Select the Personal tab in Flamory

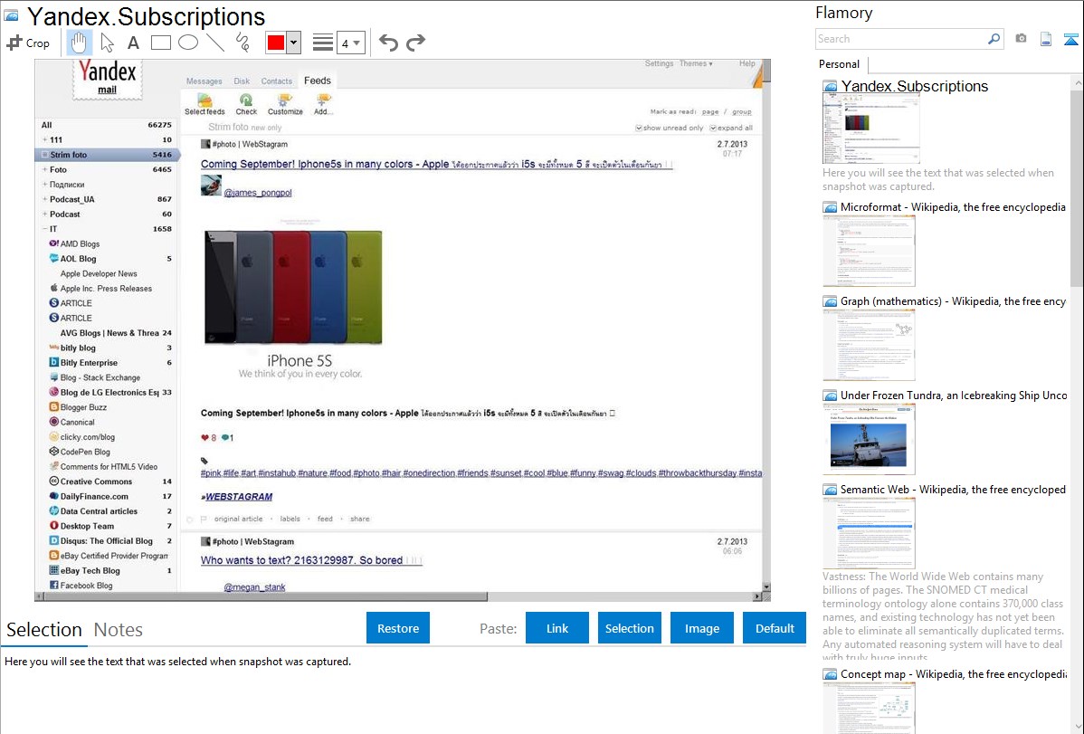[840, 64]
